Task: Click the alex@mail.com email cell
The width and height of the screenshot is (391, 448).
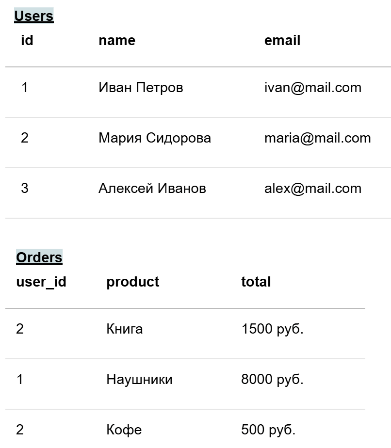Action: pyautogui.click(x=312, y=188)
